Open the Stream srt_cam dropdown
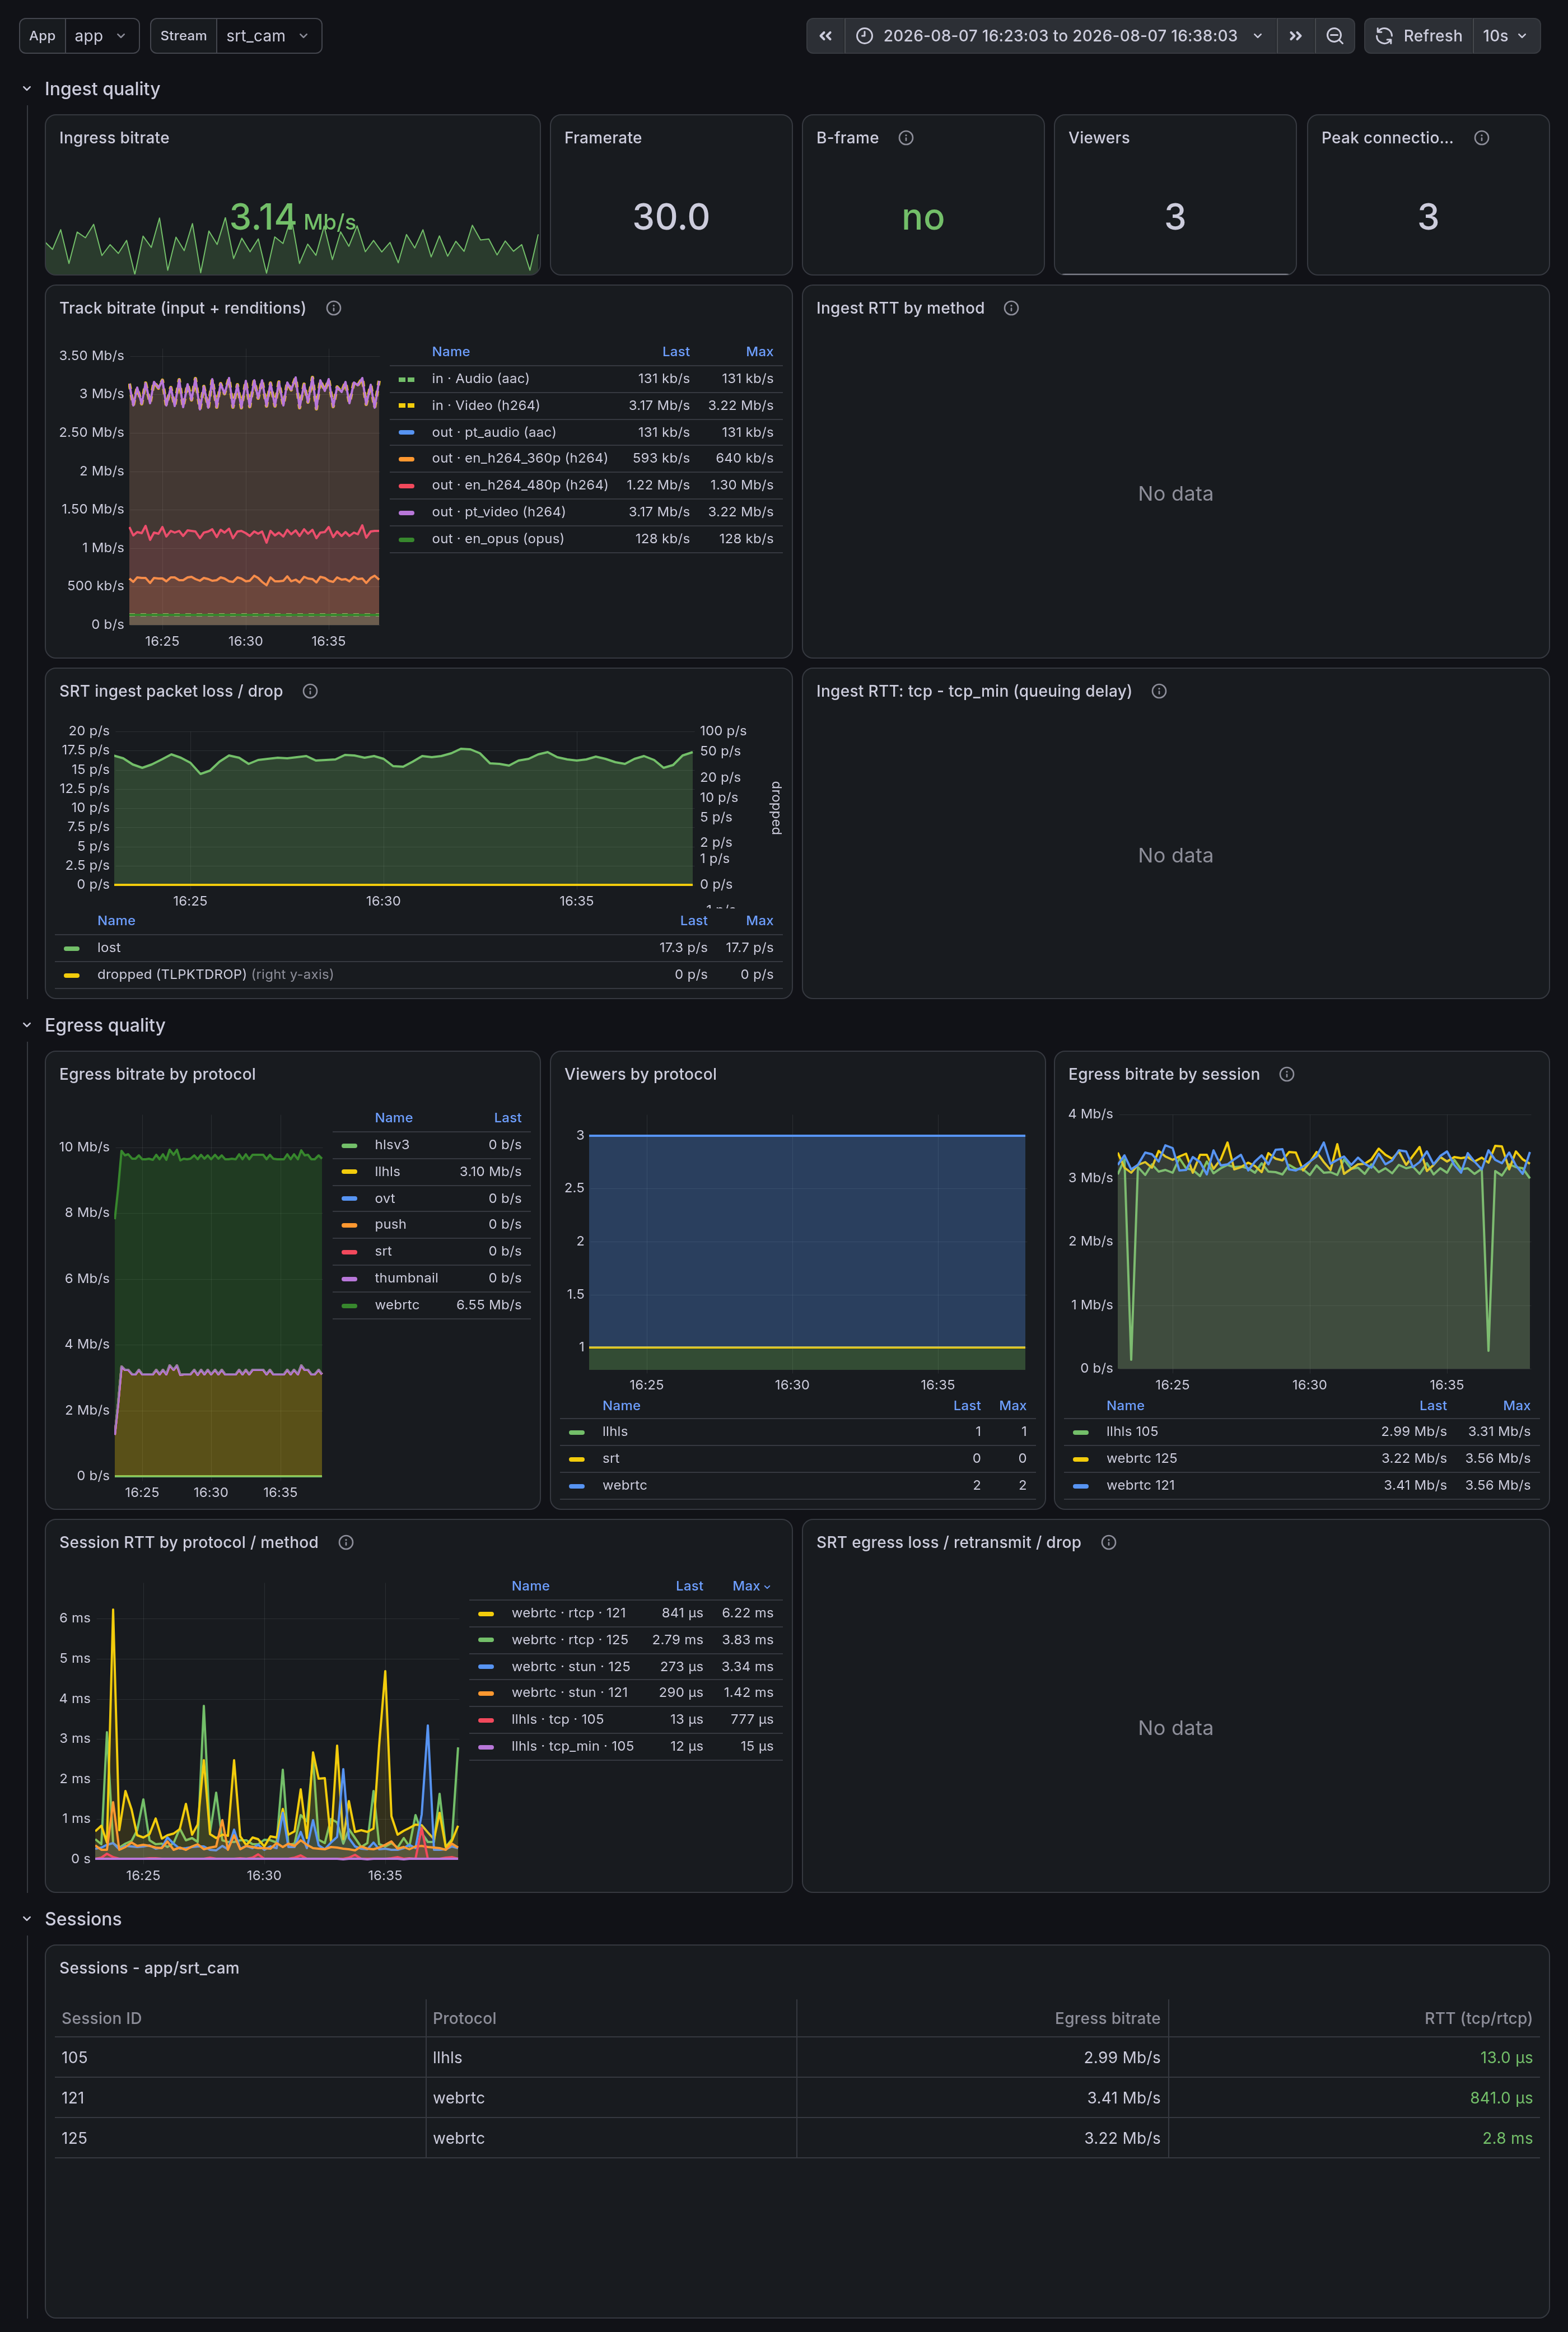This screenshot has height=2332, width=1568. point(268,36)
